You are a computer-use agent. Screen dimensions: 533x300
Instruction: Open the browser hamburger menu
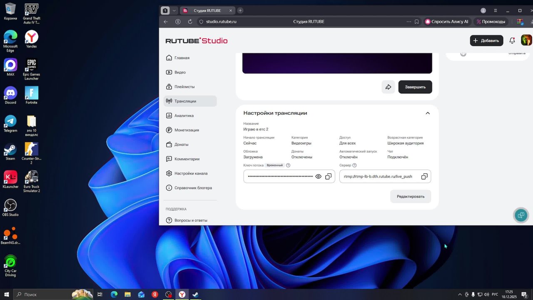495,10
